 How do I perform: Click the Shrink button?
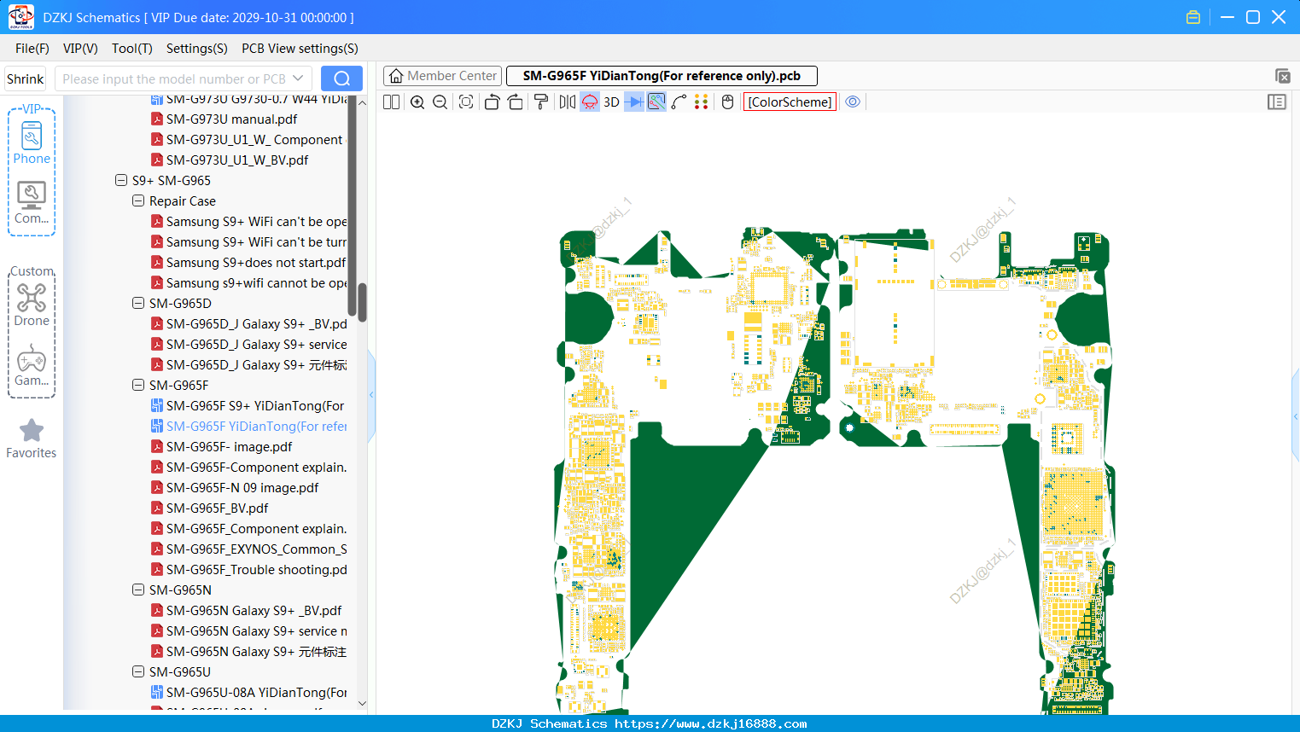(25, 78)
